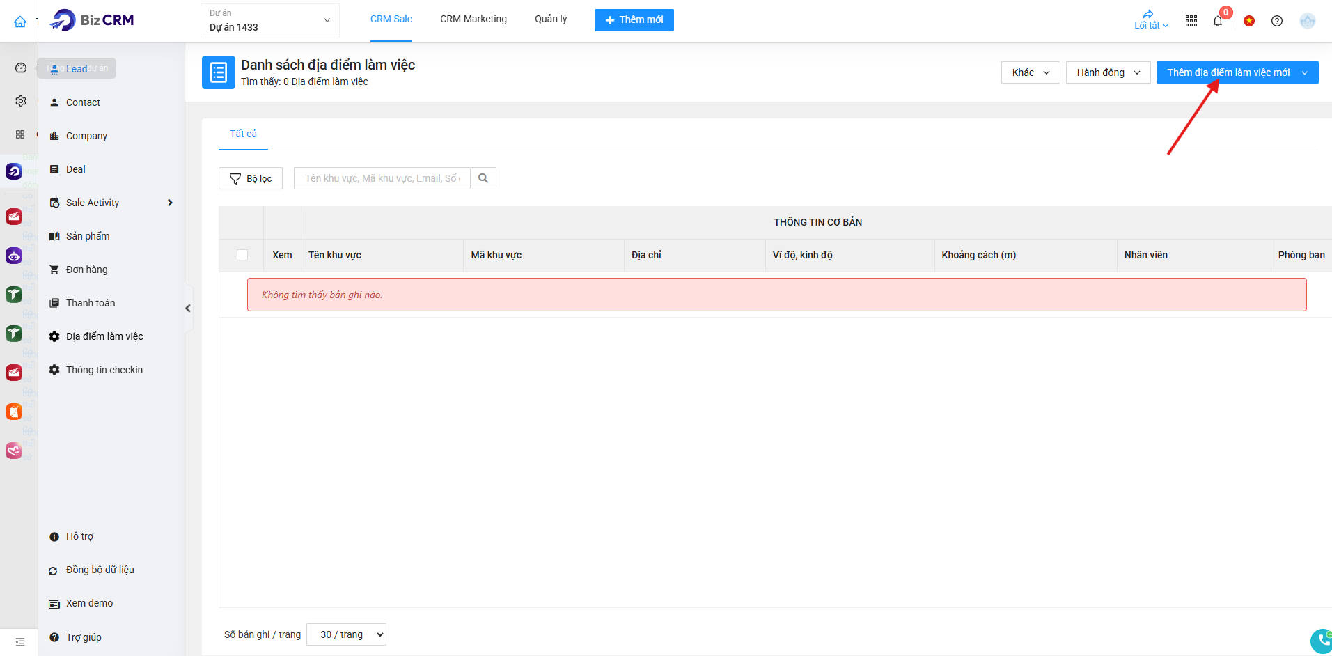Open the Khác dropdown
The height and width of the screenshot is (656, 1332).
tap(1031, 72)
